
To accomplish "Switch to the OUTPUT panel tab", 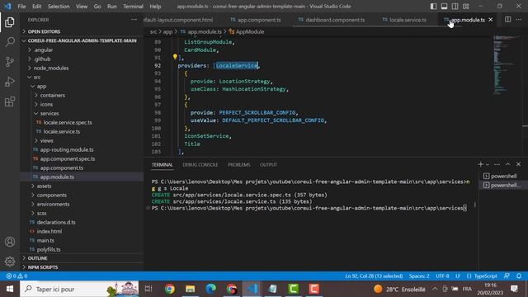I will point(268,165).
